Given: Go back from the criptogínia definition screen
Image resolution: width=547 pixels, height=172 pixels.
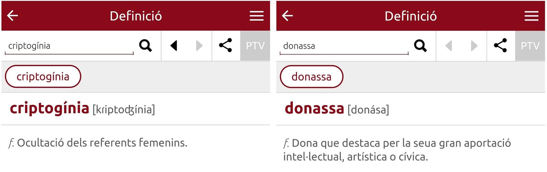Looking at the screenshot, I should tap(13, 16).
